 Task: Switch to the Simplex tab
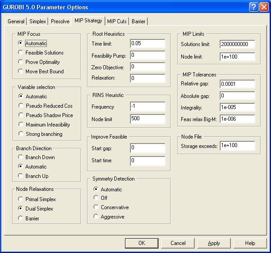[x=38, y=21]
